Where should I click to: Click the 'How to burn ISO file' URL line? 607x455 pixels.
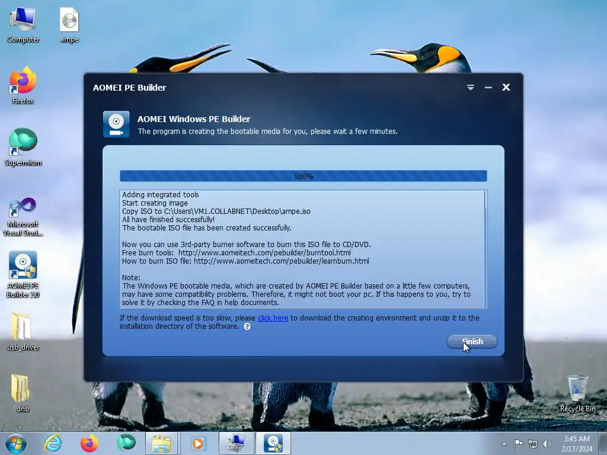(x=245, y=261)
